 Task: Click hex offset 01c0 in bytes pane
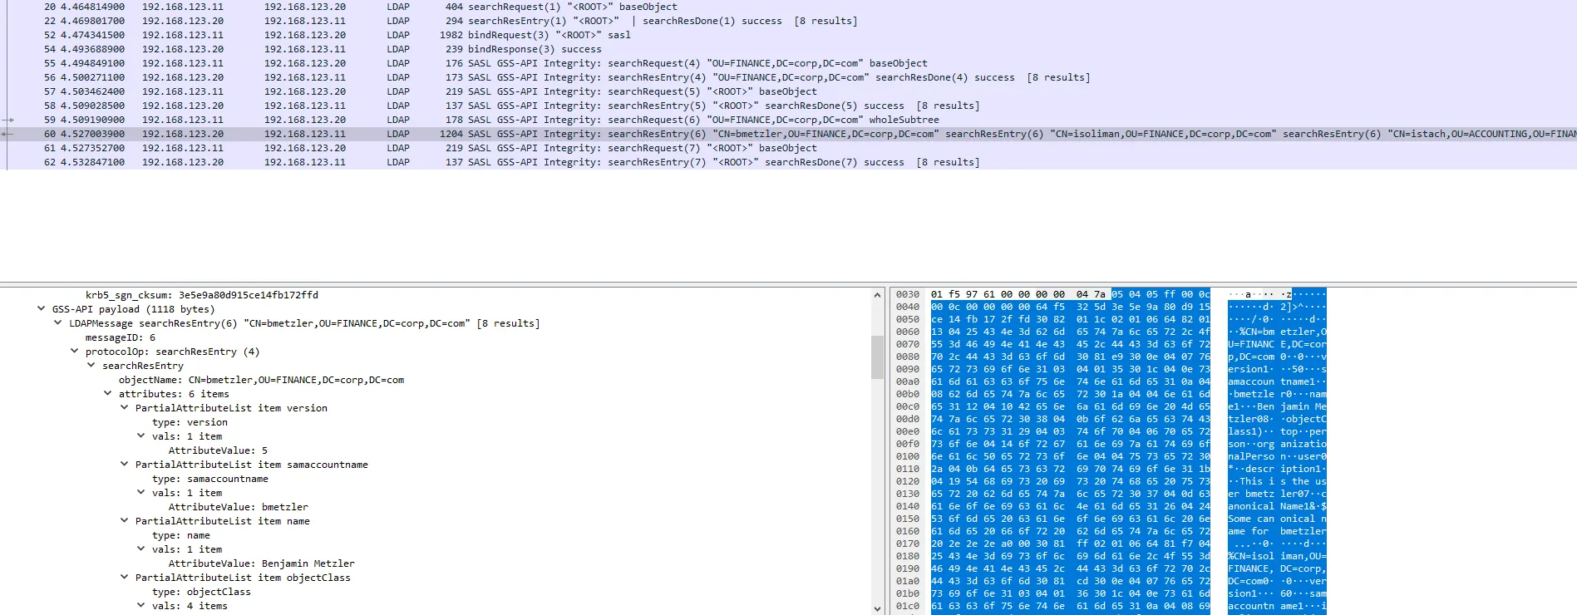(908, 606)
